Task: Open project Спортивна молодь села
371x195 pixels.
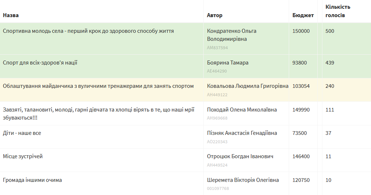Action: tap(88, 31)
